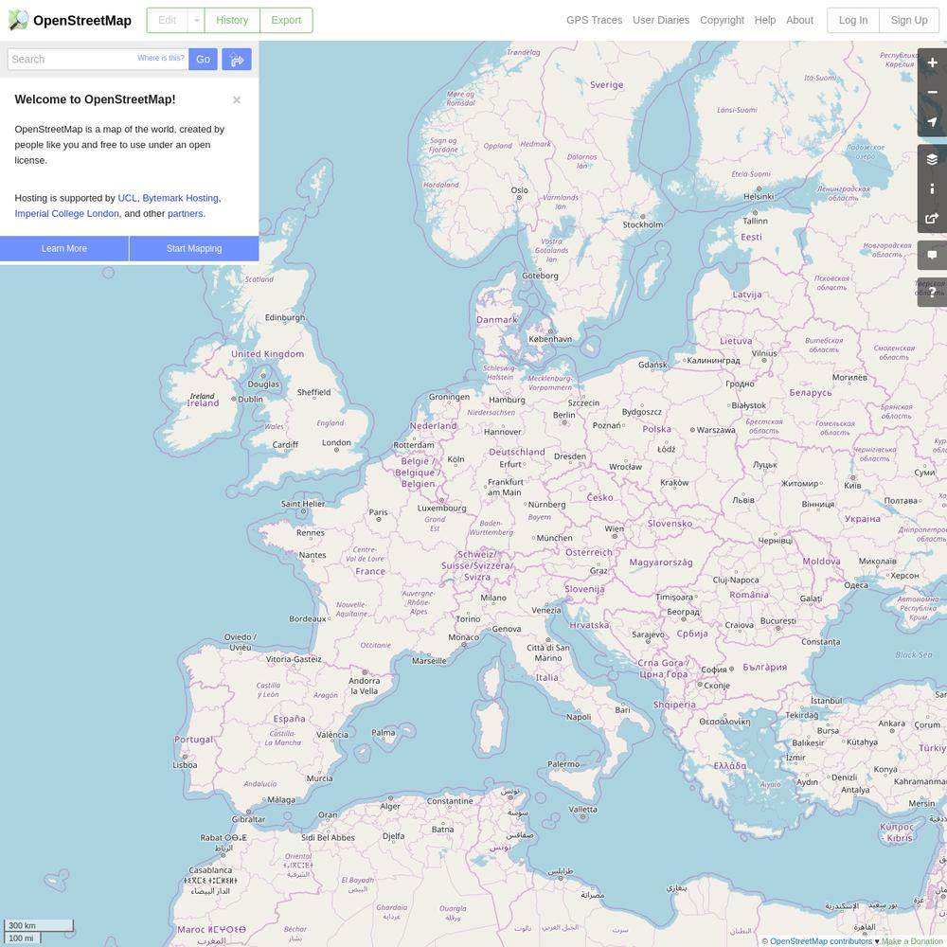Click the United Kingdom country label
947x947 pixels.
pyautogui.click(x=268, y=354)
